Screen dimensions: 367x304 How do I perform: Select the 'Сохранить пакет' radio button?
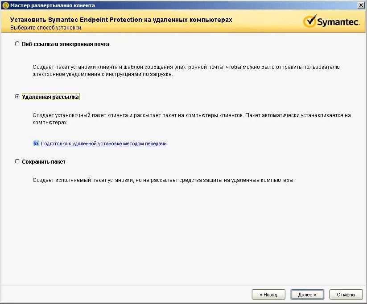(17, 161)
